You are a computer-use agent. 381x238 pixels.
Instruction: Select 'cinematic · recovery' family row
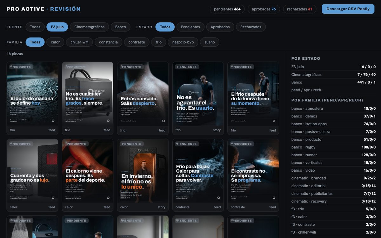[x=333, y=201]
